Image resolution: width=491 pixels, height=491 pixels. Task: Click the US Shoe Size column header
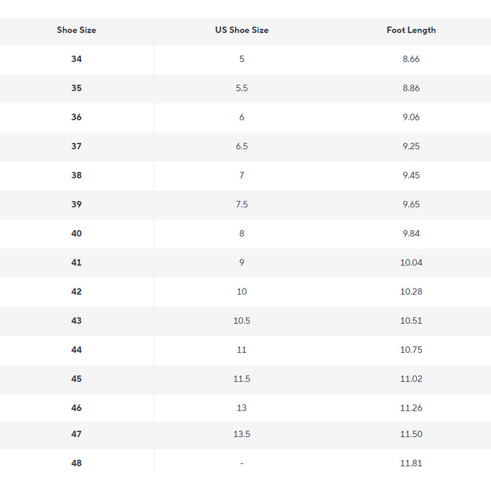pyautogui.click(x=242, y=30)
